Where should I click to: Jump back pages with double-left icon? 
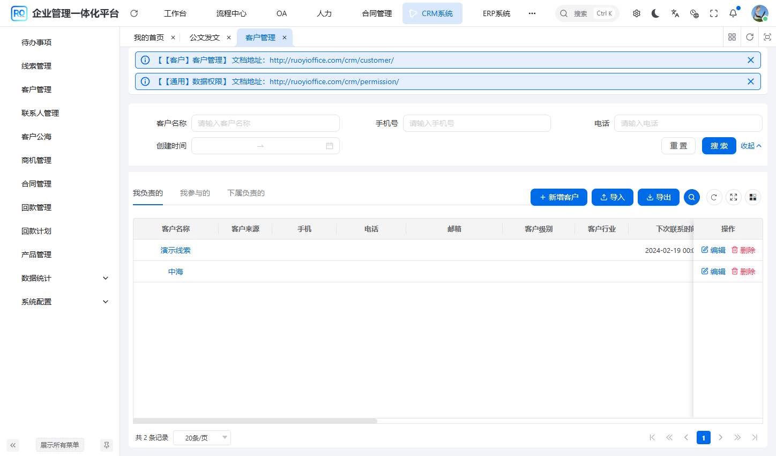(669, 437)
